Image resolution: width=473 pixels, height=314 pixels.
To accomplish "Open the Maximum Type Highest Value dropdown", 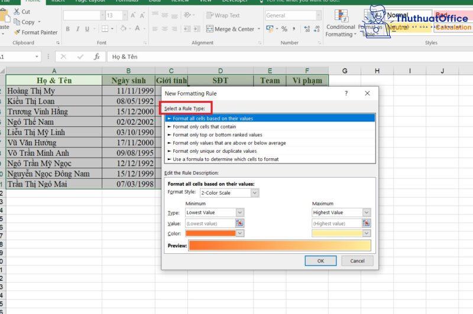I will (367, 212).
